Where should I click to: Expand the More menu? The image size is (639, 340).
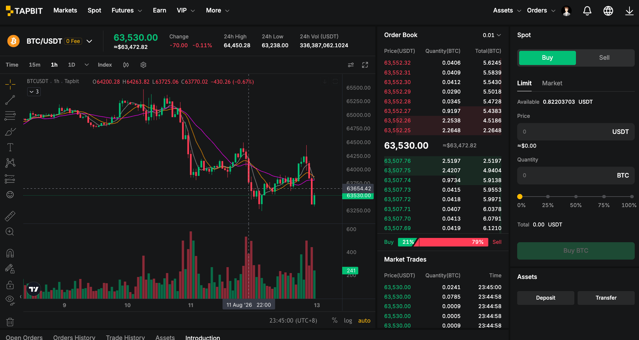217,11
